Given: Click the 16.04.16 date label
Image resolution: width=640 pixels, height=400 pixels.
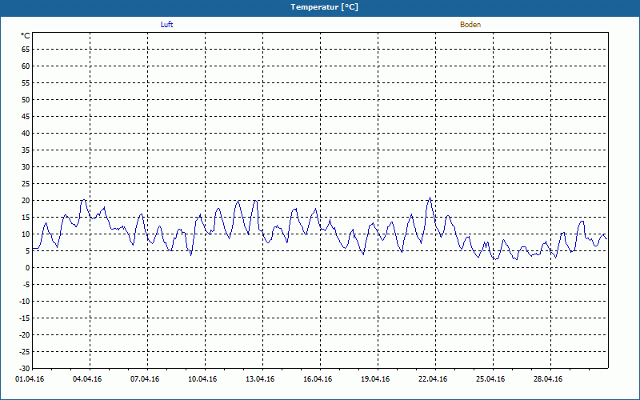Looking at the screenshot, I should (x=318, y=378).
